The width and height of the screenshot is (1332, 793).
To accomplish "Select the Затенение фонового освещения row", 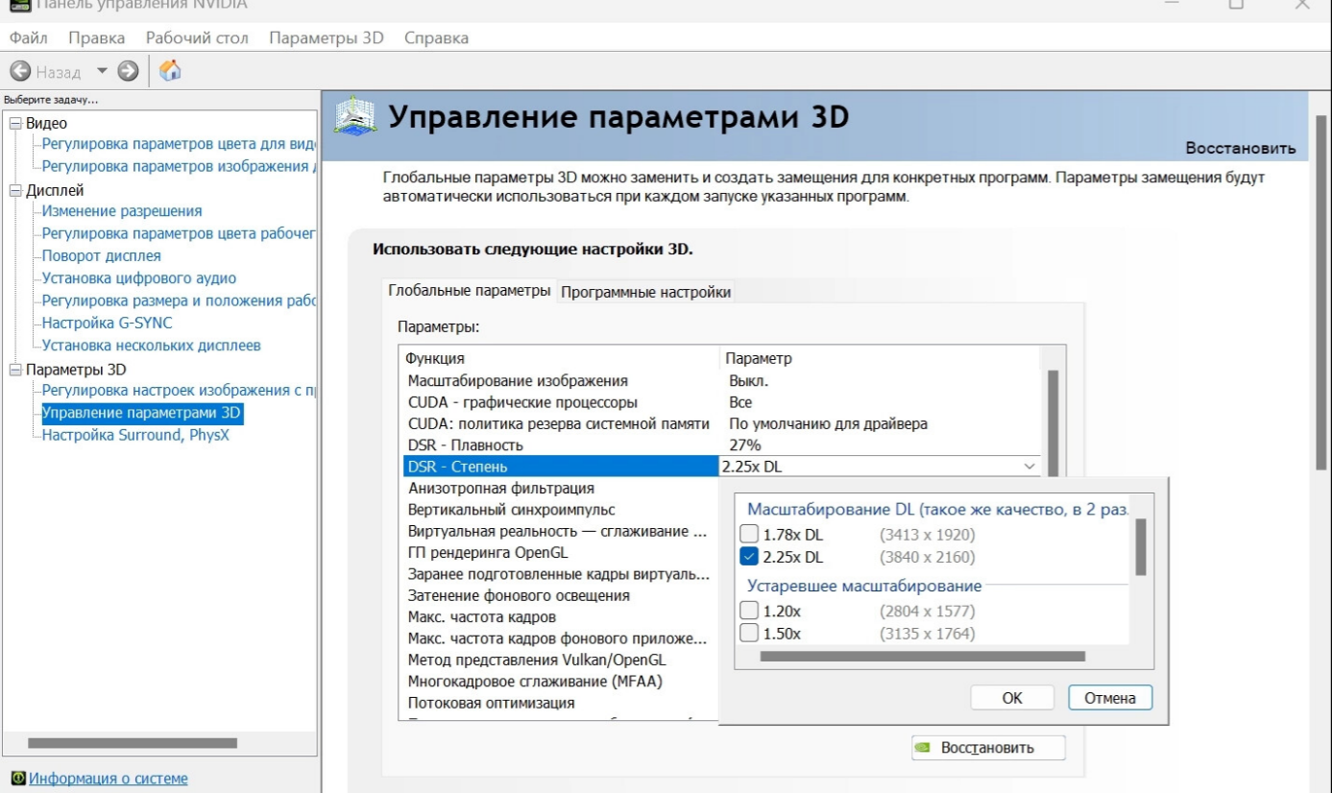I will [x=560, y=595].
